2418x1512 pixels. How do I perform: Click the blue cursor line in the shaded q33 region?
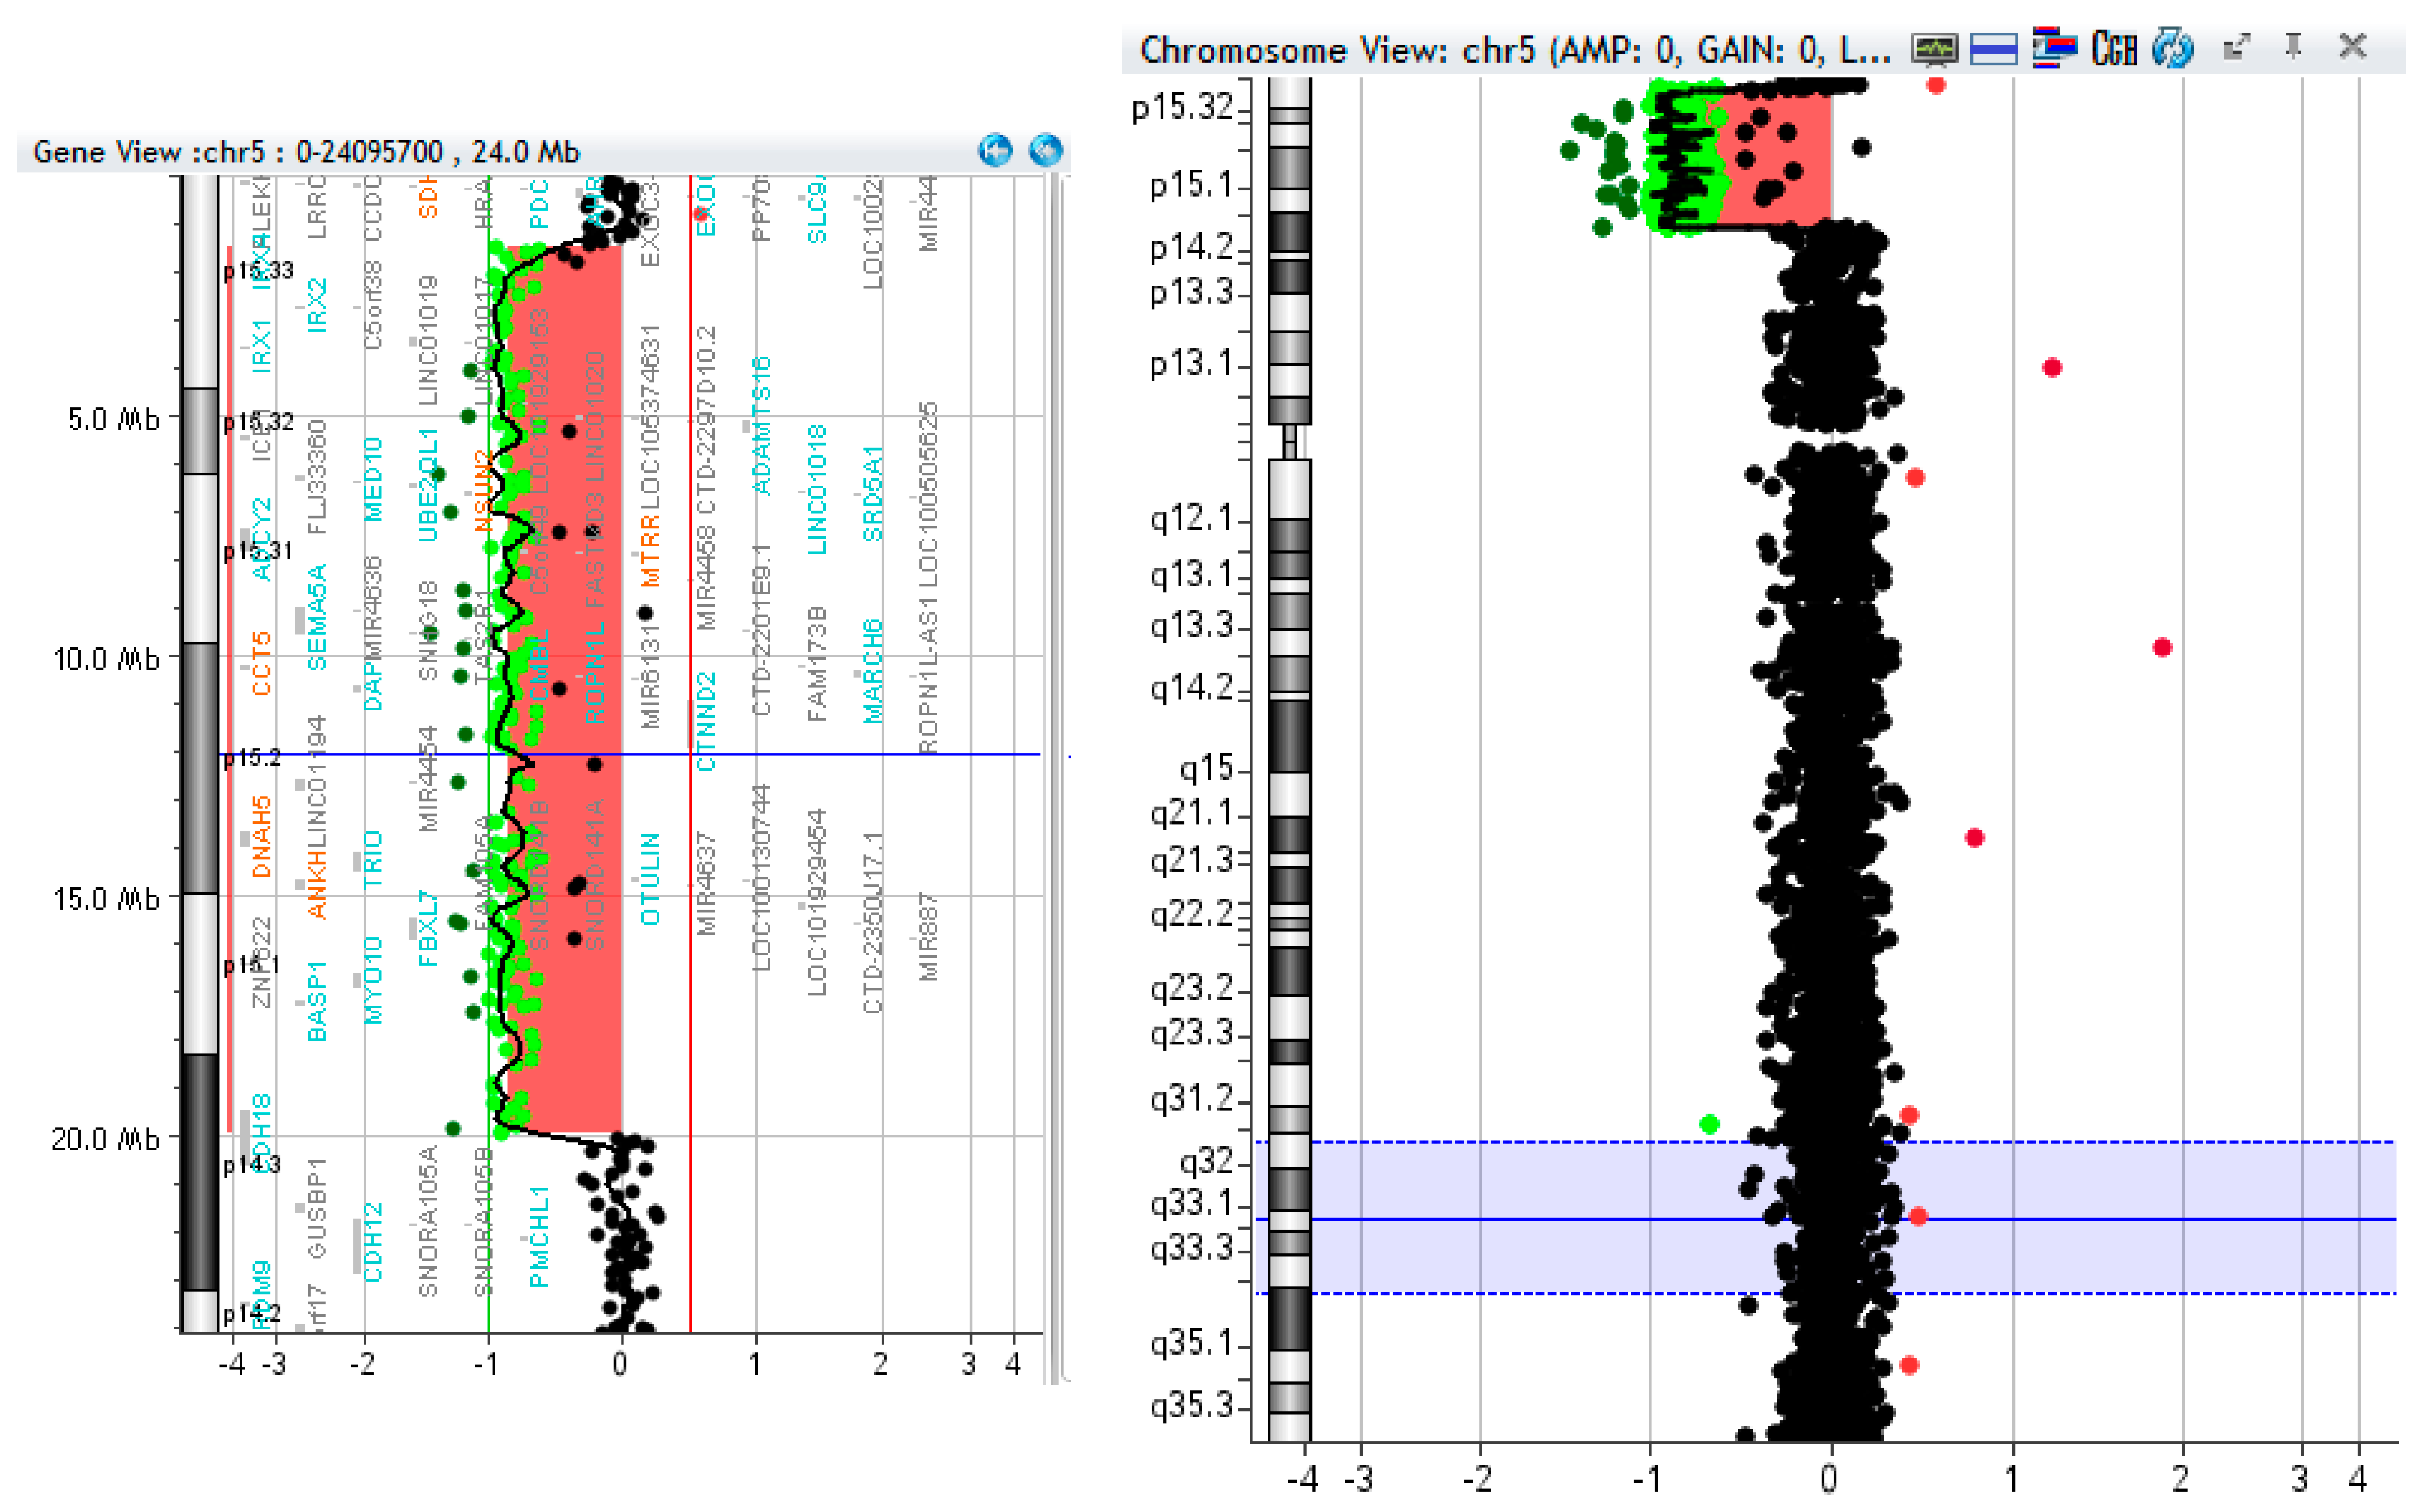pyautogui.click(x=2101, y=1219)
